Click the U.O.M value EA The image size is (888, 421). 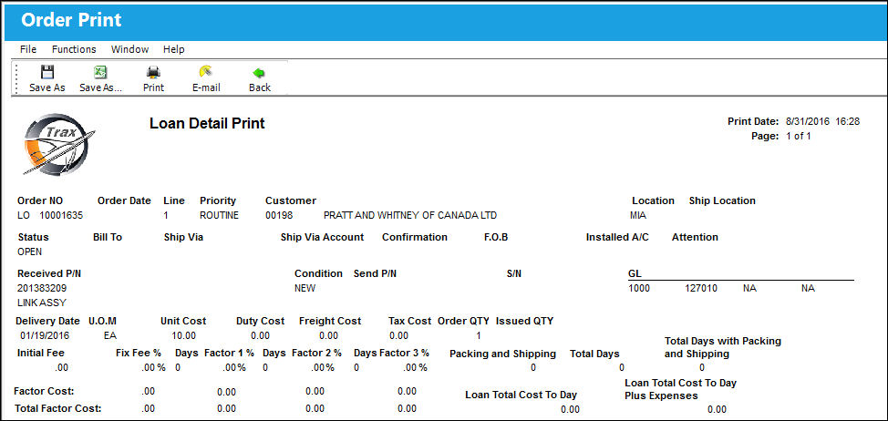[x=110, y=335]
